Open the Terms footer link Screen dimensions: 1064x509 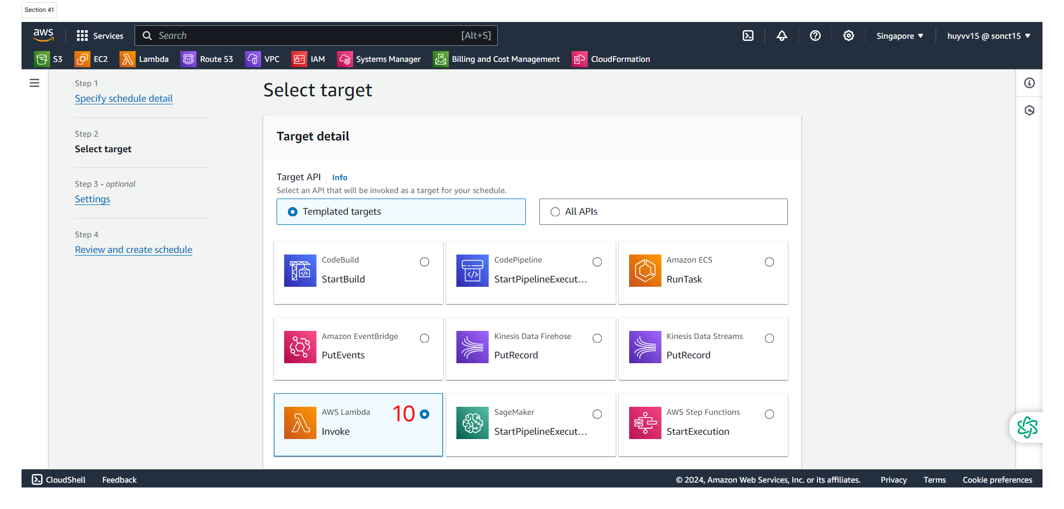click(934, 480)
